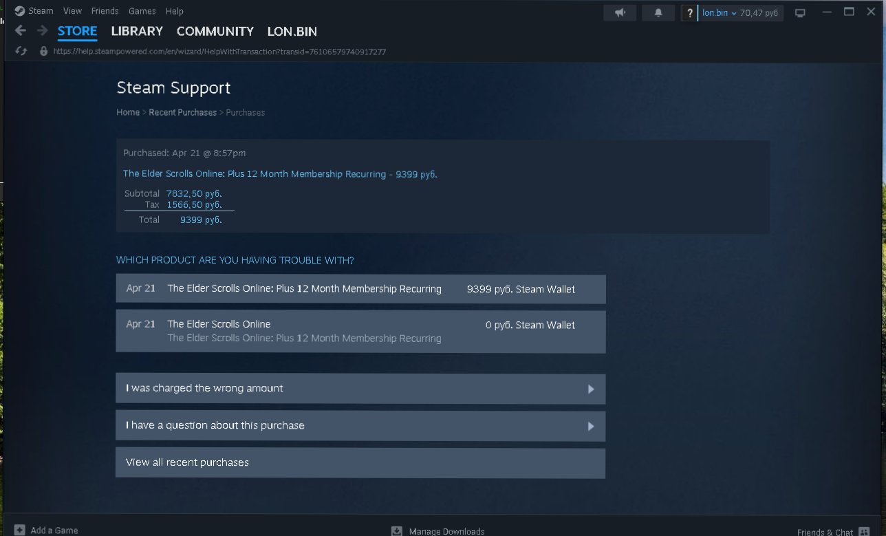Open the View menu
Screen dimensions: 886x536
point(72,11)
